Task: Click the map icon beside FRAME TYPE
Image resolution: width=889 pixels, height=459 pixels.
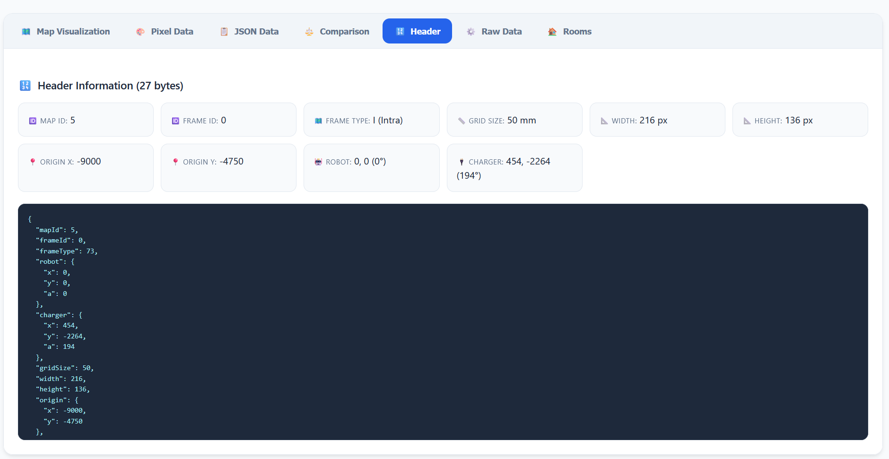Action: (318, 121)
